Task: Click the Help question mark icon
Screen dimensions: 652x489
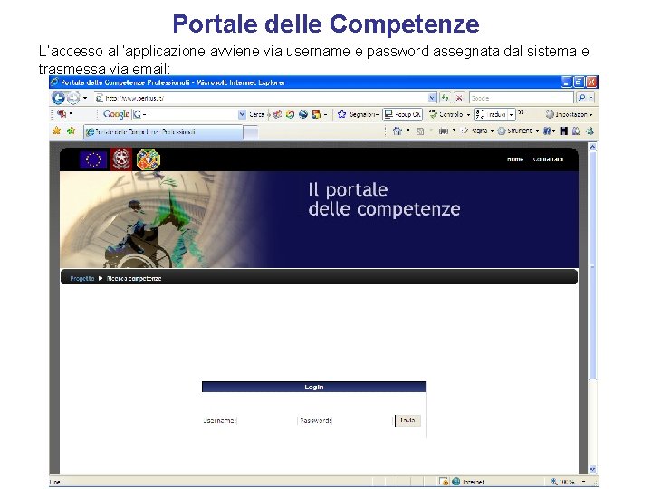Action: pos(548,131)
